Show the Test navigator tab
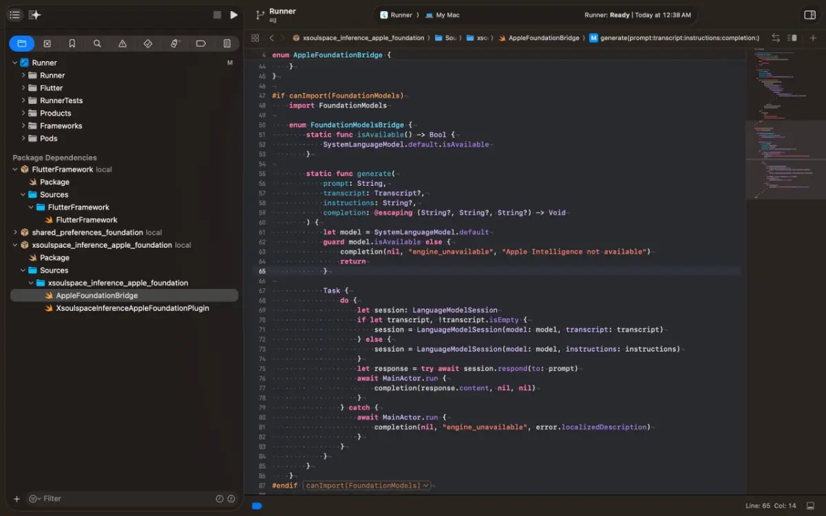 (148, 43)
